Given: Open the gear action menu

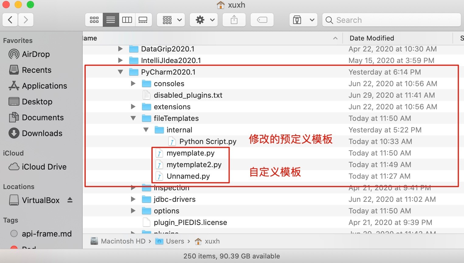Looking at the screenshot, I should (x=204, y=20).
